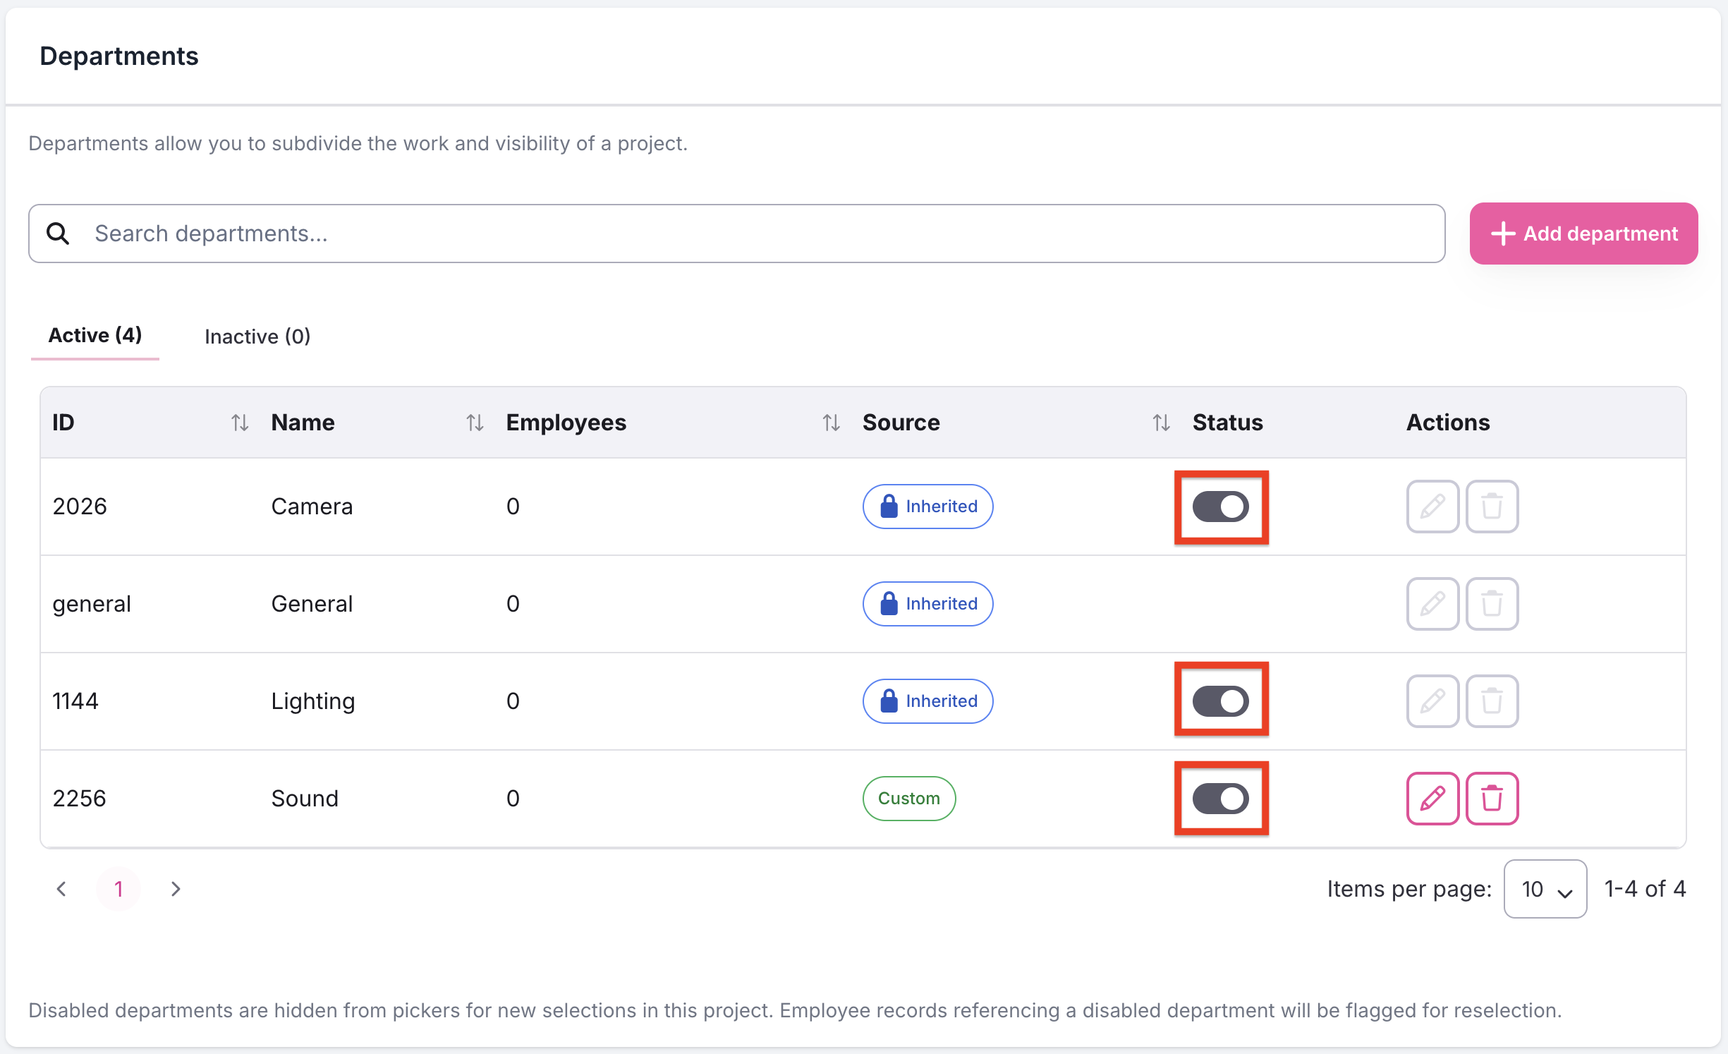This screenshot has height=1054, width=1728.
Task: Click the ID cell 'general'
Action: (92, 605)
